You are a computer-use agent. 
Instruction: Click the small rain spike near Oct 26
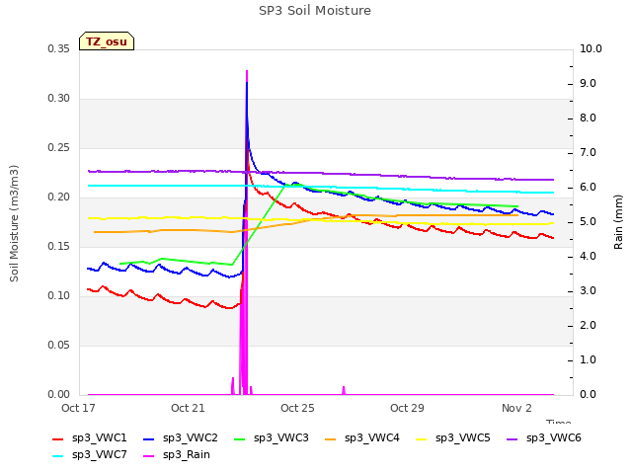pos(344,390)
